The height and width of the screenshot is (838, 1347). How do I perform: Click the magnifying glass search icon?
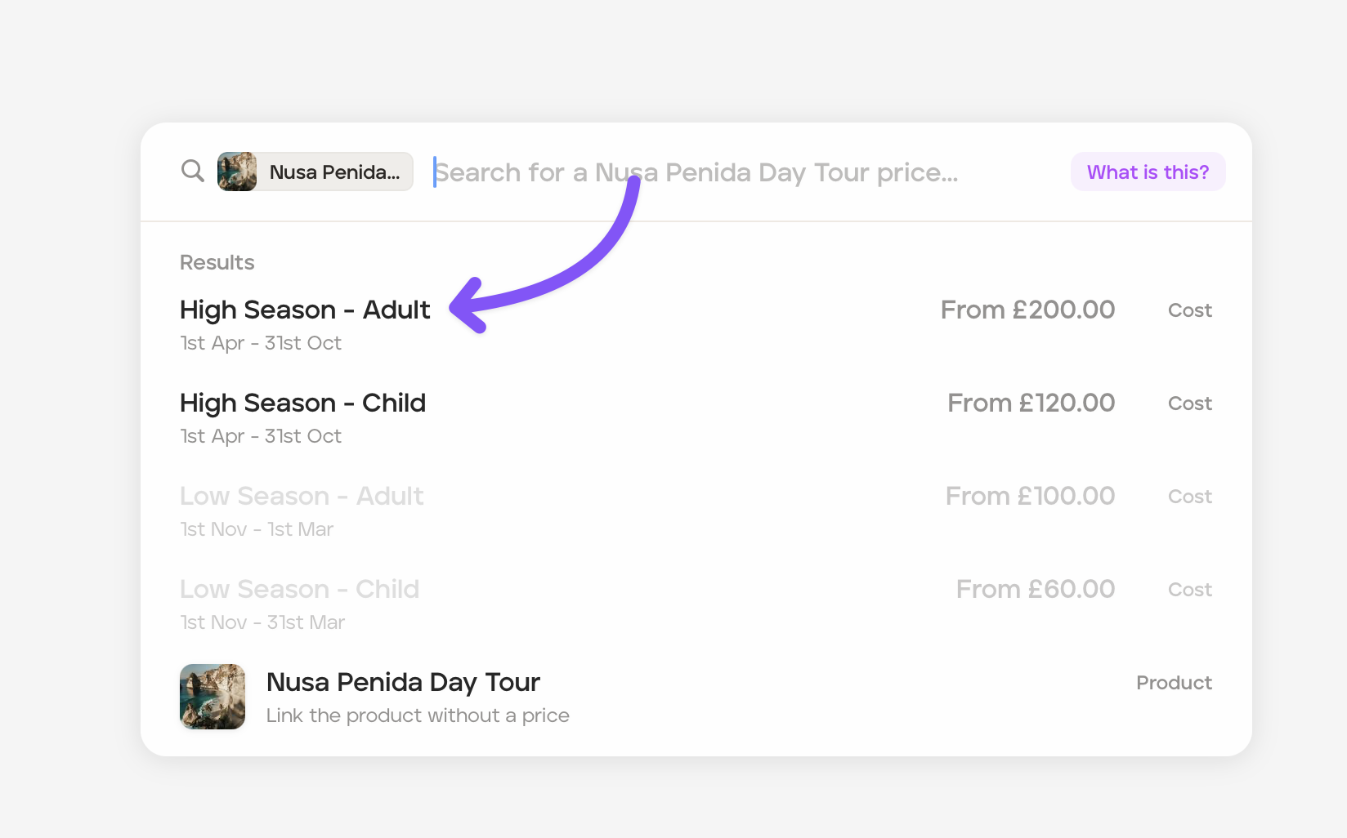[x=193, y=171]
